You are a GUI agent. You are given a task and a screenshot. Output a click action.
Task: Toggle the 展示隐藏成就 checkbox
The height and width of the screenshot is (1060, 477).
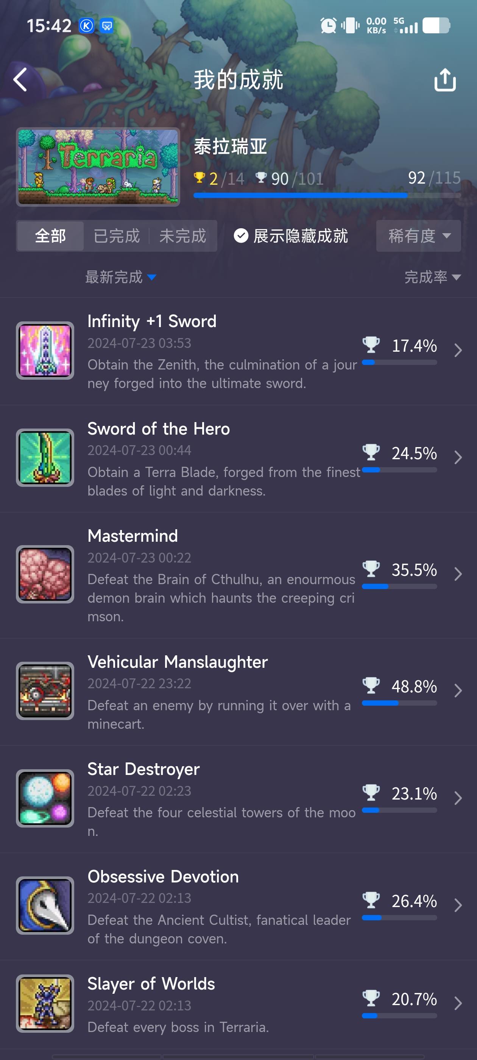coord(241,236)
